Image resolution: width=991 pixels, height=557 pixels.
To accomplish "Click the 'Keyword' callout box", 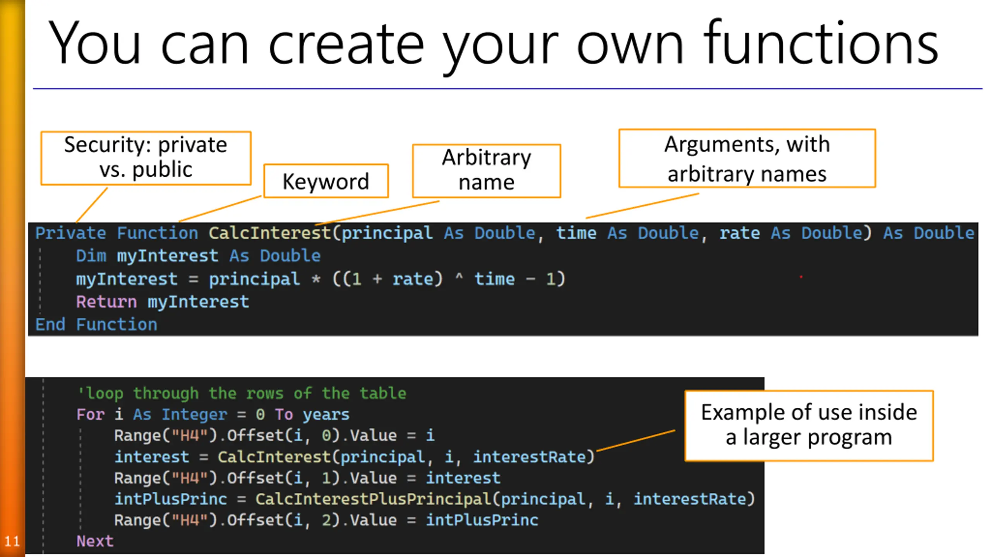I will [326, 181].
